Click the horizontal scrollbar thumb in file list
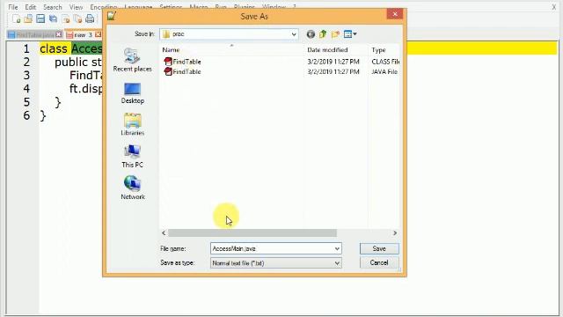 [252, 232]
